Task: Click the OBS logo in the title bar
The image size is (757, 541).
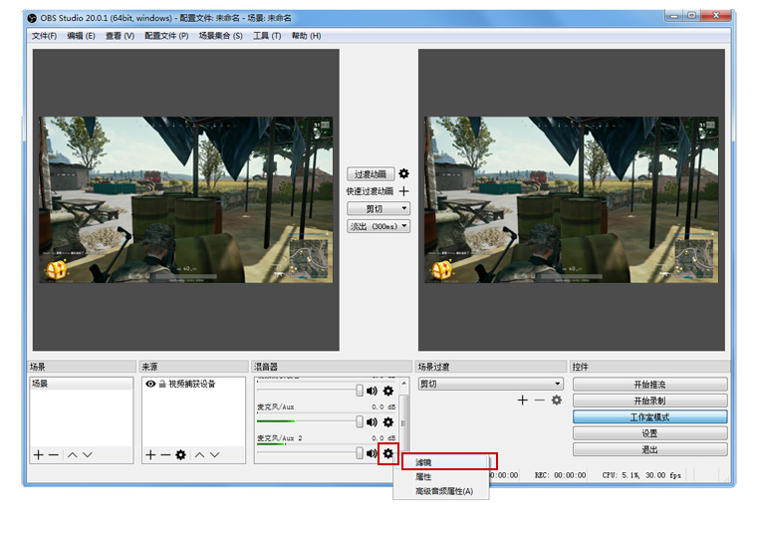Action: point(32,18)
